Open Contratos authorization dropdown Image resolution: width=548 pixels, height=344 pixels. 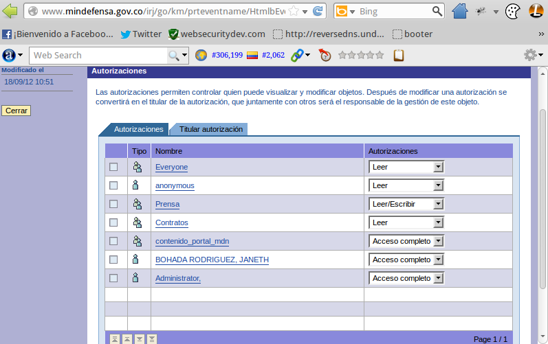(406, 222)
